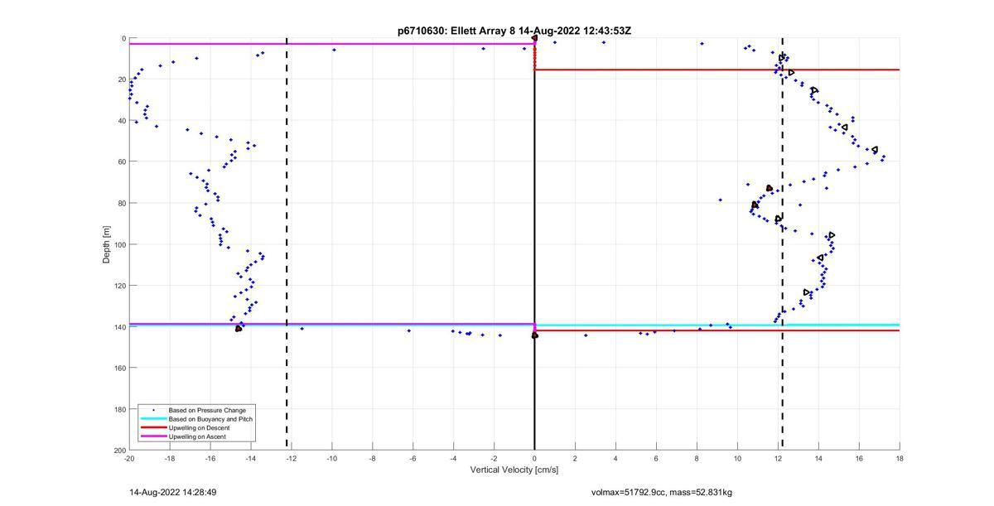
Task: Click the filled black marker near -14.5 cm/s at 141 m
Action: coord(239,329)
